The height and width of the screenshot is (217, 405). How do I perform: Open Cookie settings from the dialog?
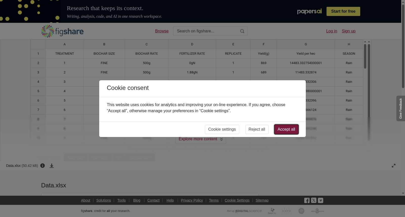(222, 129)
